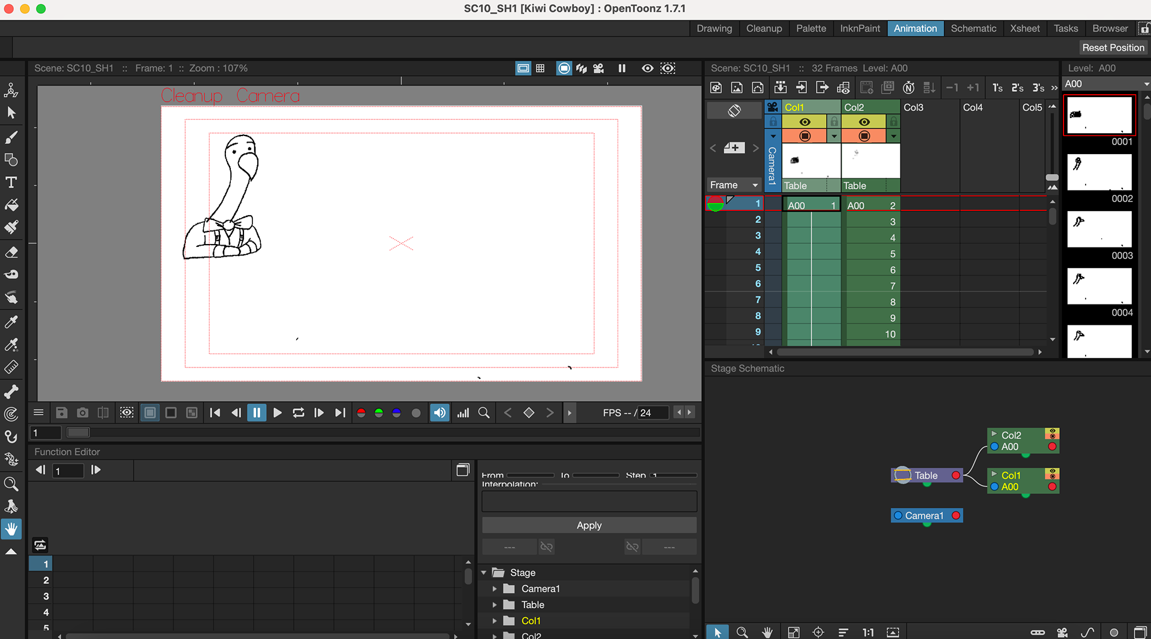Click the Fit to window icon in schematic toolbar
The image size is (1151, 639).
(x=794, y=632)
